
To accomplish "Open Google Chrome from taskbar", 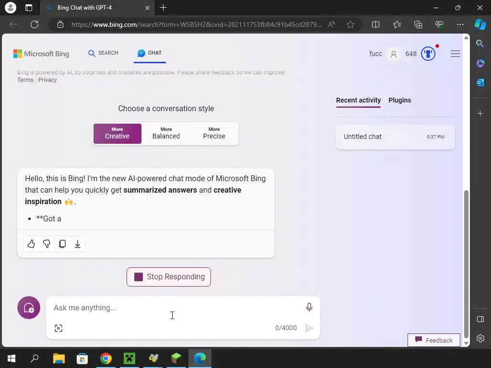I will [x=106, y=358].
